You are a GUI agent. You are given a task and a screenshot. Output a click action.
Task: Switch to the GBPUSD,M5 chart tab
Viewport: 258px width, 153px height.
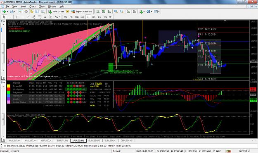tap(127, 141)
